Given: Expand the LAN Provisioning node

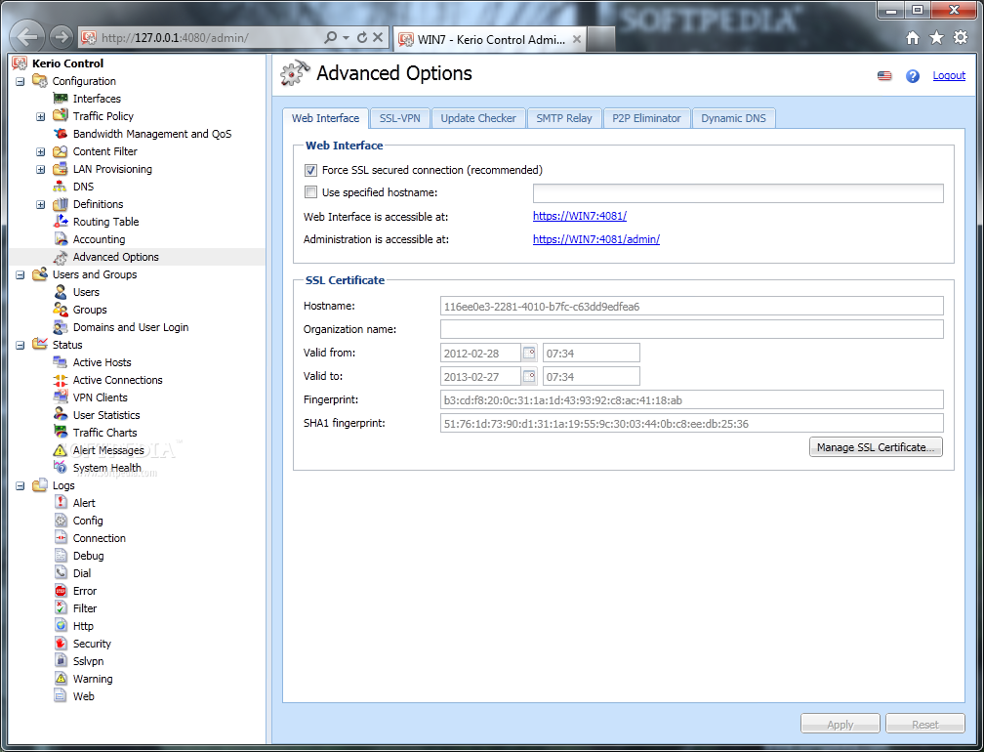Looking at the screenshot, I should [40, 169].
